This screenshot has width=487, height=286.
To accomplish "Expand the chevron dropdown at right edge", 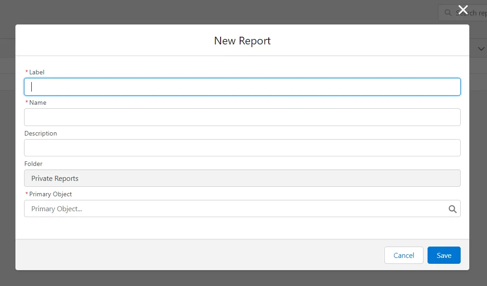I will point(481,48).
